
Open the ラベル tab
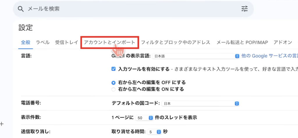[x=42, y=42]
